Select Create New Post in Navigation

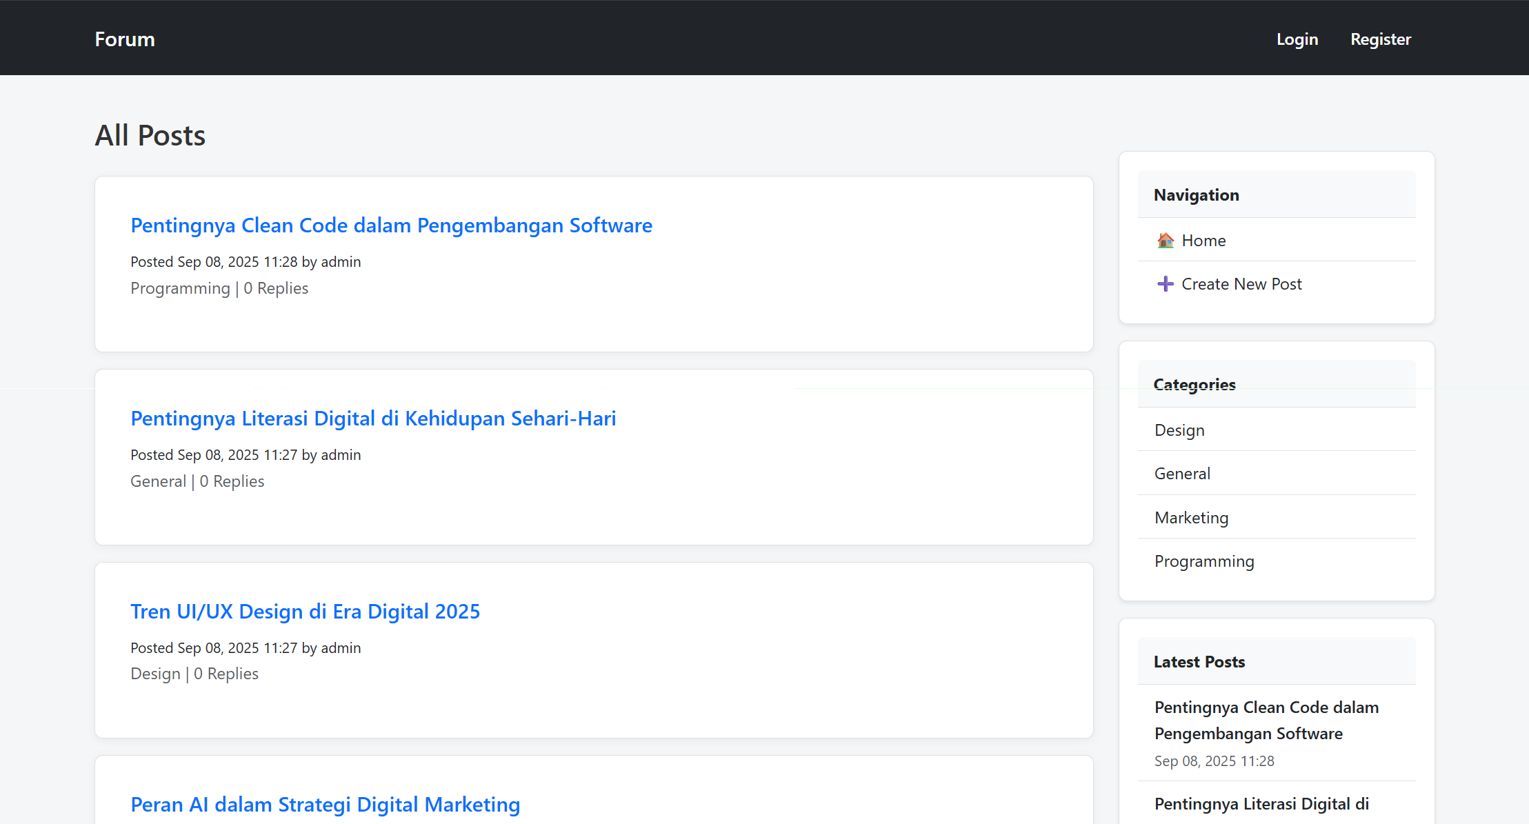(x=1241, y=283)
